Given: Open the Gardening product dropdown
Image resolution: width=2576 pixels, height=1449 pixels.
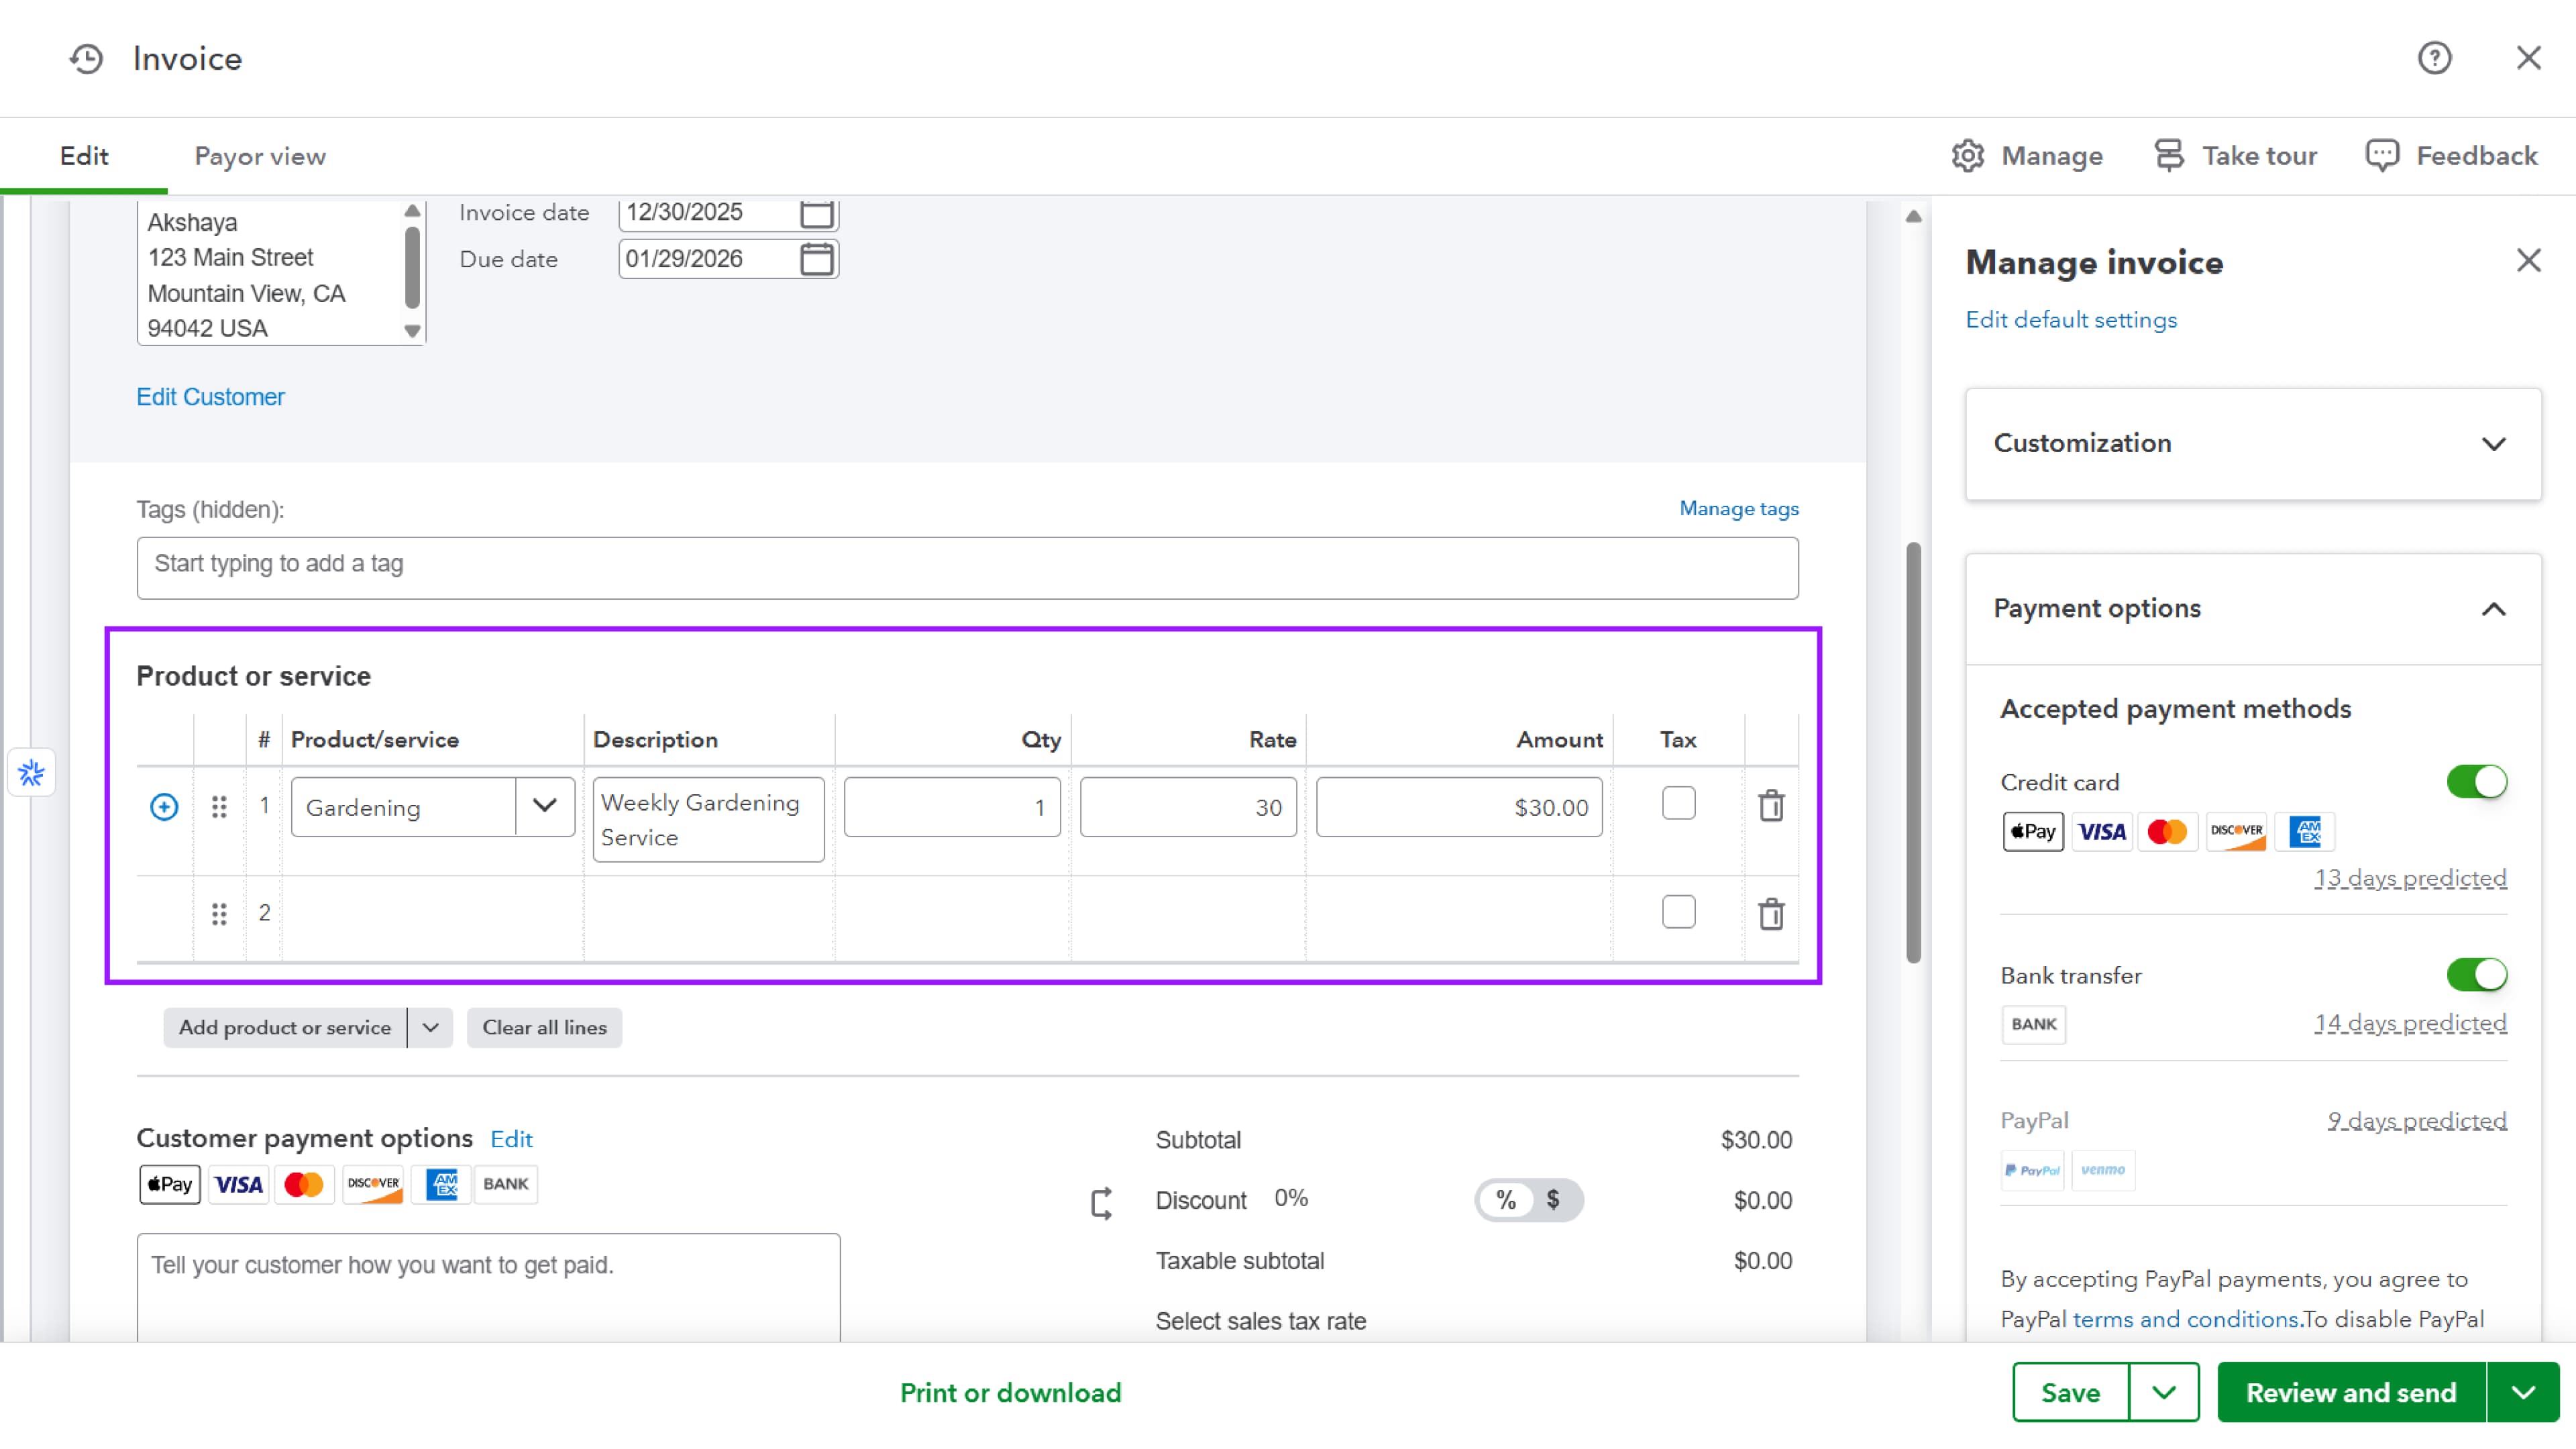Looking at the screenshot, I should tap(544, 806).
